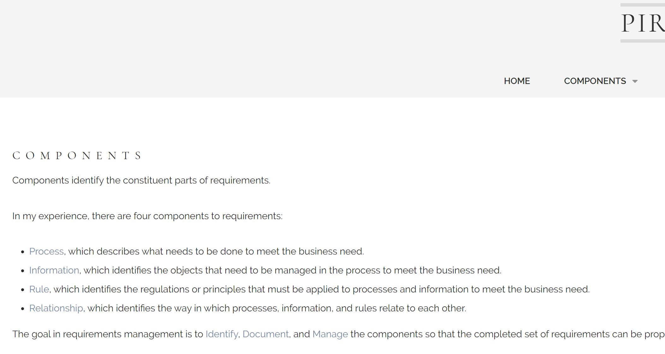The width and height of the screenshot is (665, 354).
Task: Click the COMPONENTS page heading
Action: pyautogui.click(x=77, y=156)
